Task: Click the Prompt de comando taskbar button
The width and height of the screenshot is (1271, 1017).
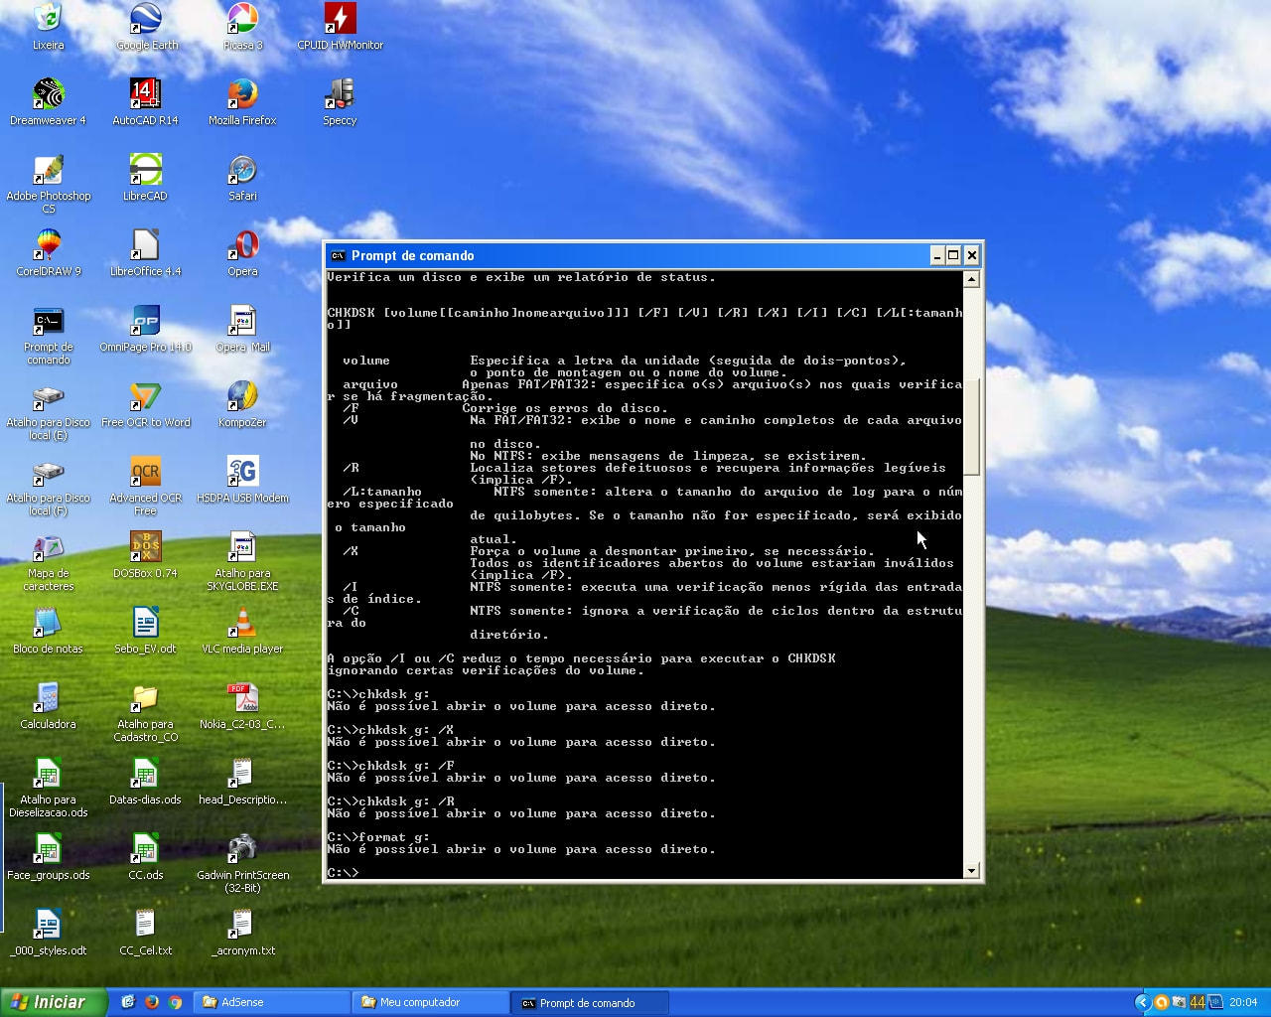Action: [589, 1002]
